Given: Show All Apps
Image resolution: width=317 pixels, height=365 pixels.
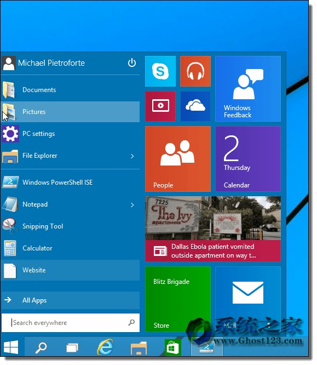Looking at the screenshot, I should tap(70, 300).
